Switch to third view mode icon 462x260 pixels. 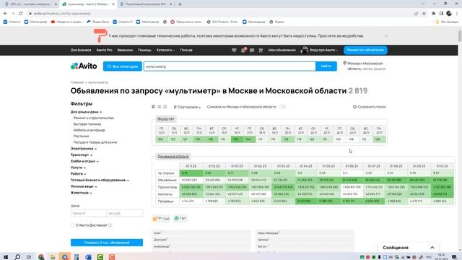click(x=165, y=107)
